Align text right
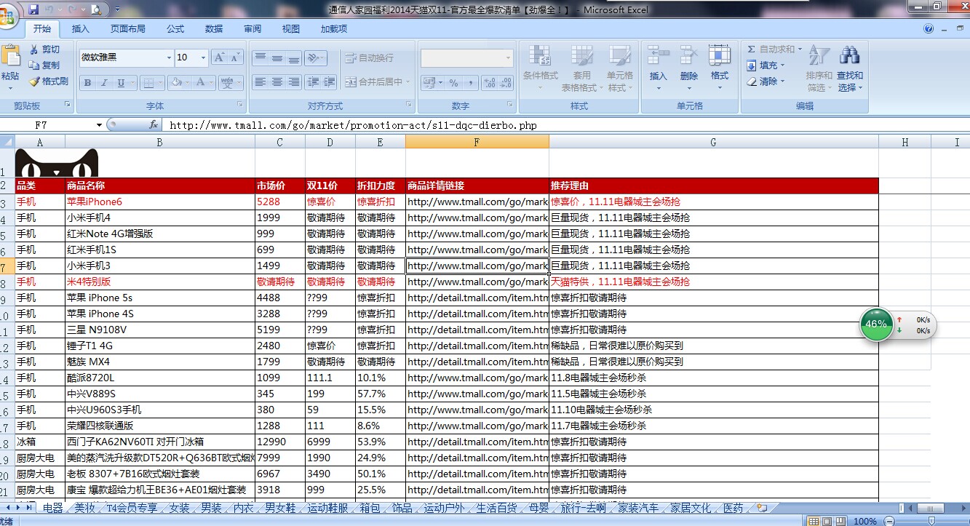970x526 pixels. [x=293, y=82]
